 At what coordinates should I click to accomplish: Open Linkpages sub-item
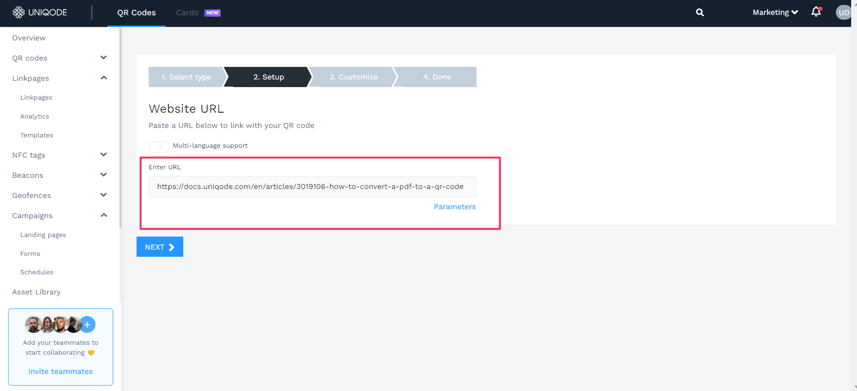[36, 97]
